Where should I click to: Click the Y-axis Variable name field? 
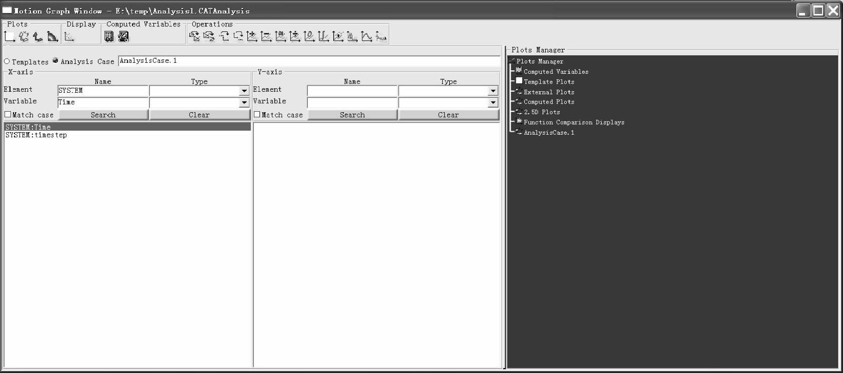352,102
